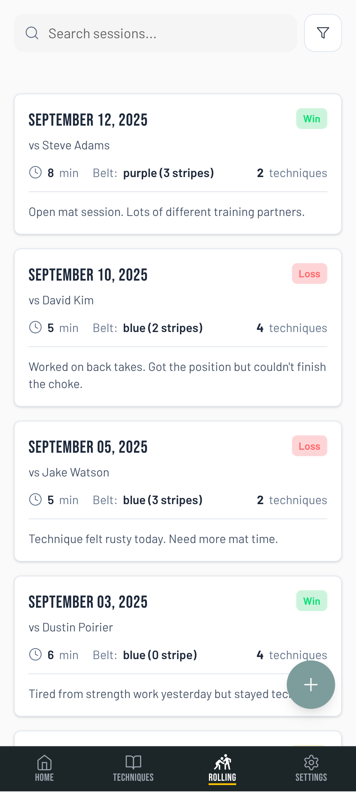Click the clock icon beside 6 min
356x792 pixels.
(x=36, y=654)
